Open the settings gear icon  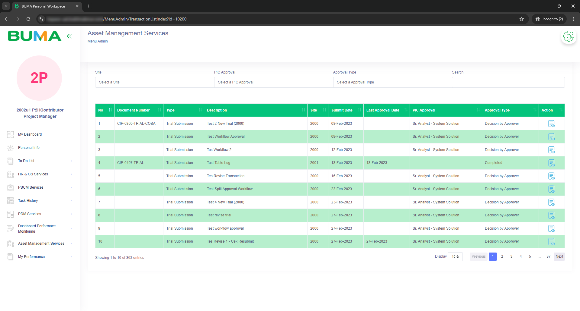tap(569, 36)
